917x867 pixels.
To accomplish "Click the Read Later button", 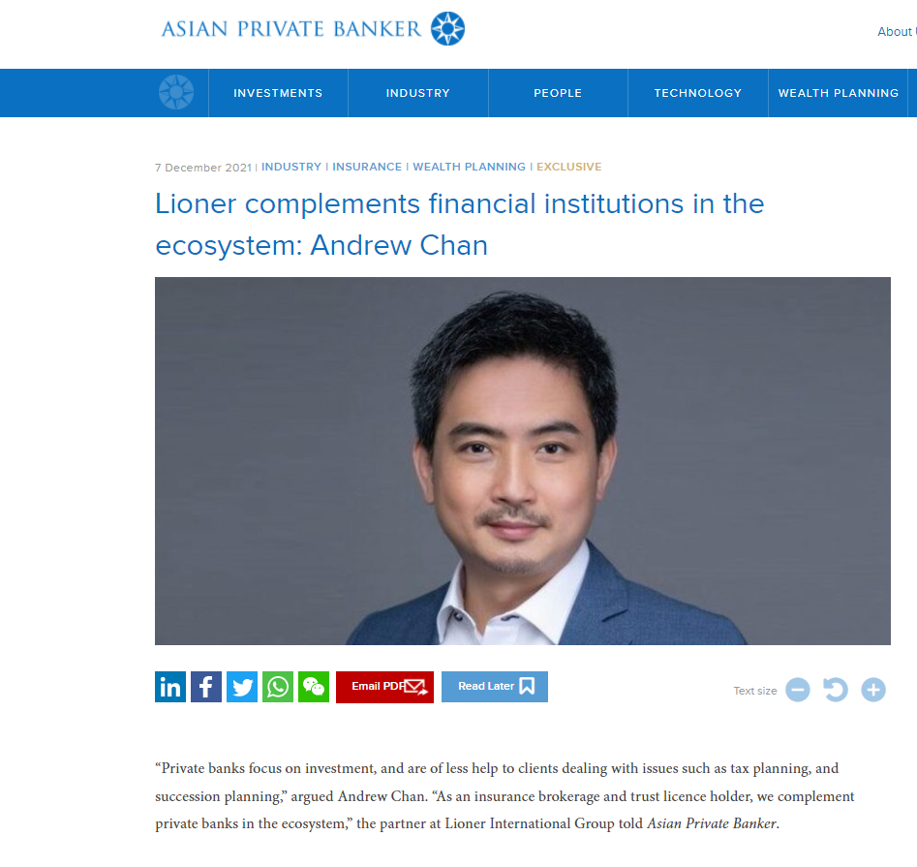I will pyautogui.click(x=495, y=687).
